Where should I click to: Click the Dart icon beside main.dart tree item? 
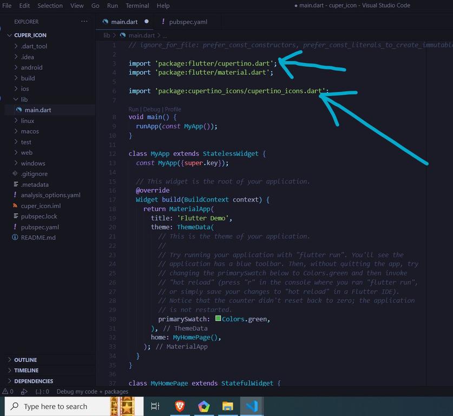click(19, 110)
